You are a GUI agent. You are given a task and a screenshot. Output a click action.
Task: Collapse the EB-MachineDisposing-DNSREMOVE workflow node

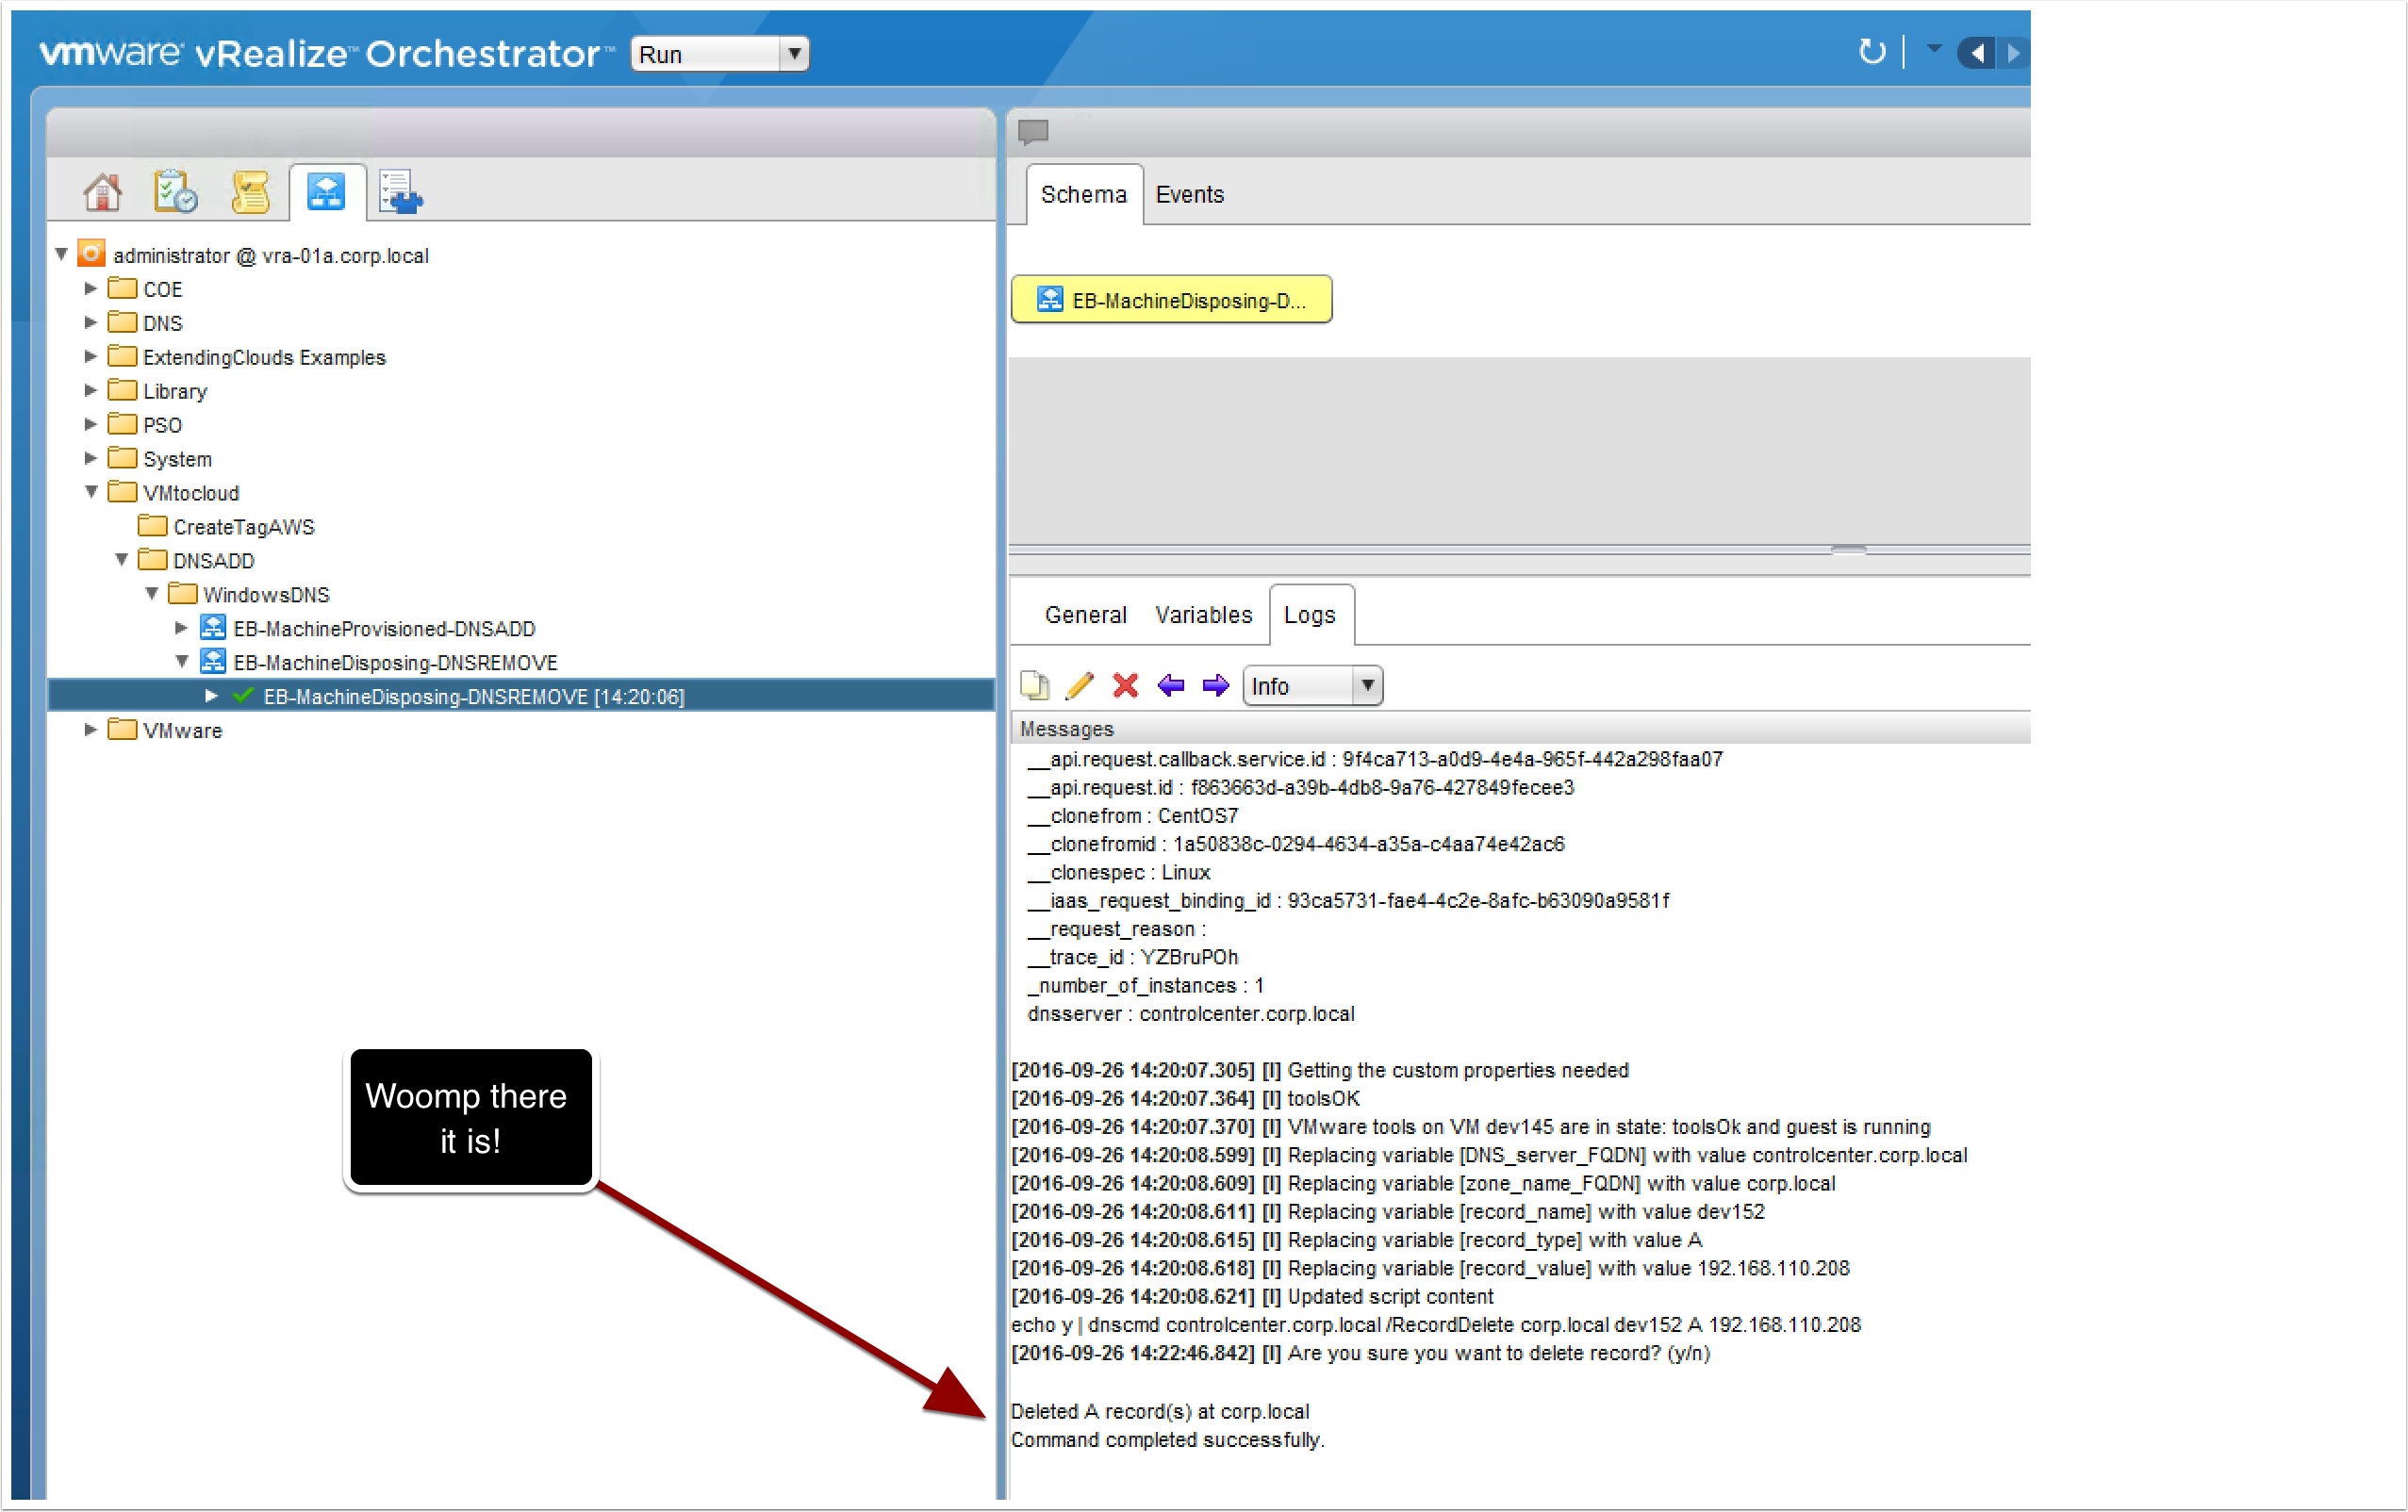click(182, 661)
